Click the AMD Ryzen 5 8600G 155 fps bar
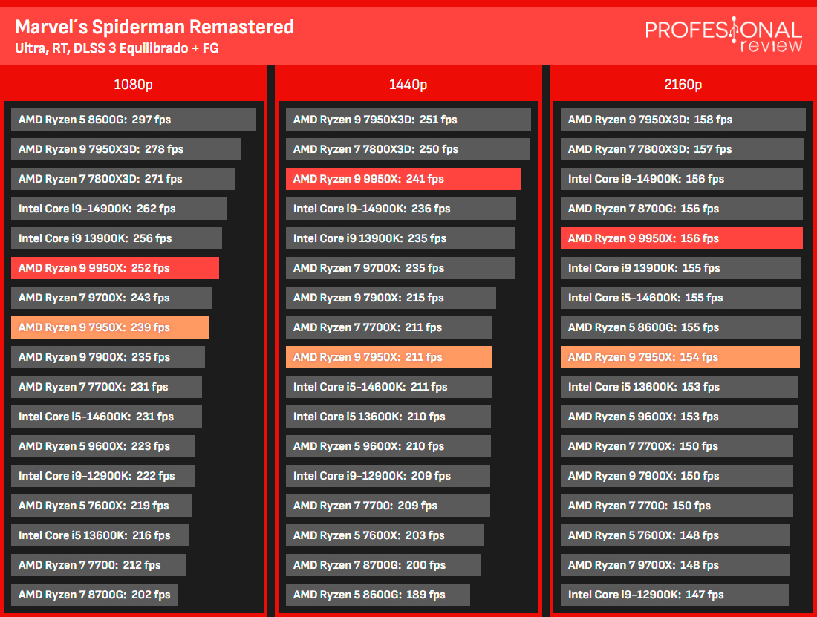The image size is (817, 617). 681,327
